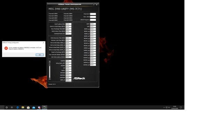This screenshot has height=125, width=223.
Task: Click the Write Recovery Time (tWR) field
Action: click(x=68, y=38)
